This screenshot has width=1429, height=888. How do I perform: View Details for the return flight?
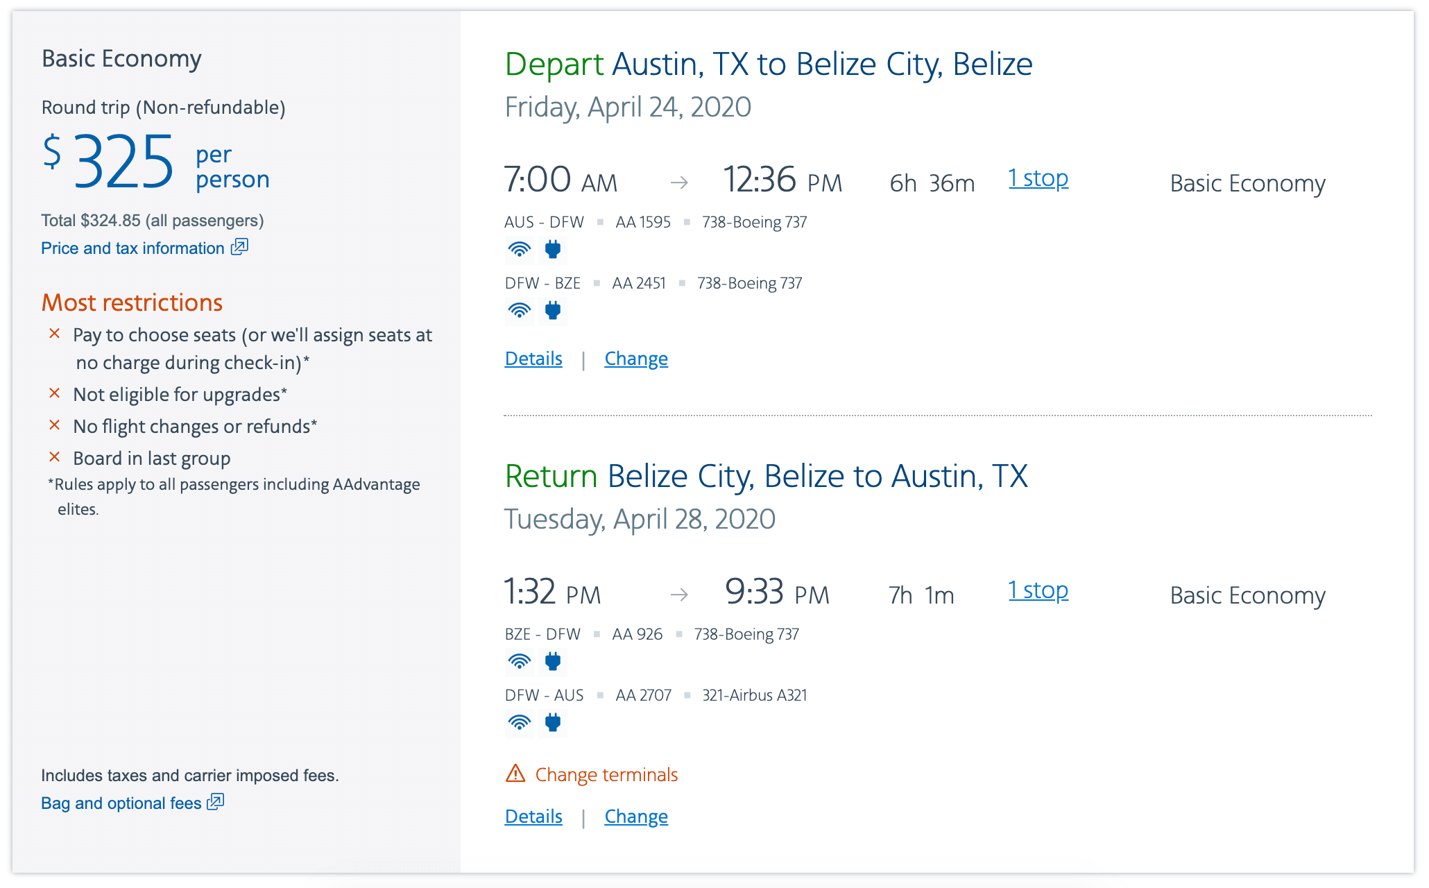click(x=533, y=817)
